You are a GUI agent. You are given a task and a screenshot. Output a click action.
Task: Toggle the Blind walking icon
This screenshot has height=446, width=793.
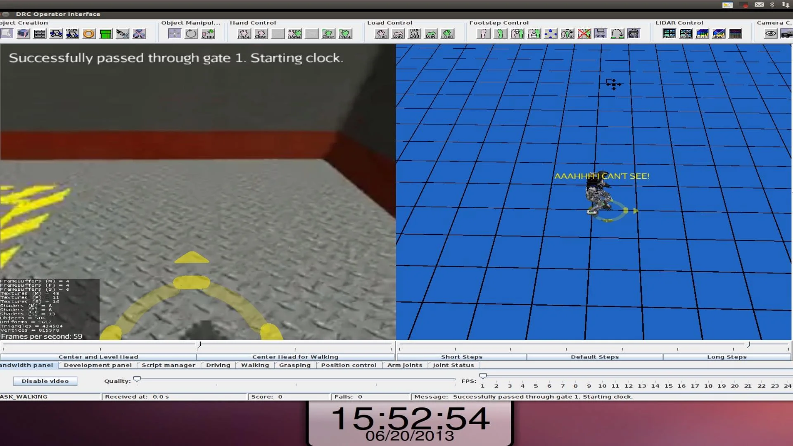tap(634, 34)
